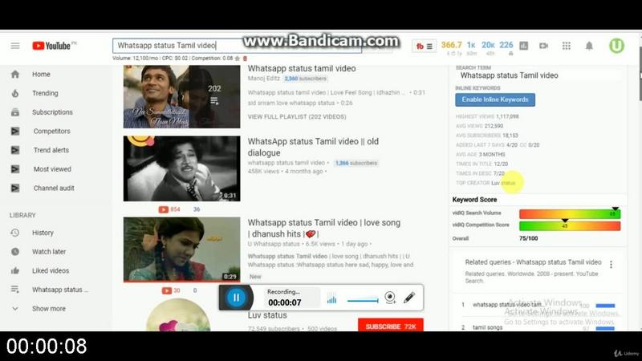Open the TubeBuddy menu icon
This screenshot has height=361, width=642.
(x=424, y=47)
